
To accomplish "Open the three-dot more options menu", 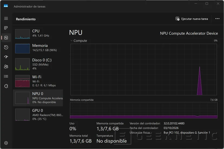I will pyautogui.click(x=217, y=19).
